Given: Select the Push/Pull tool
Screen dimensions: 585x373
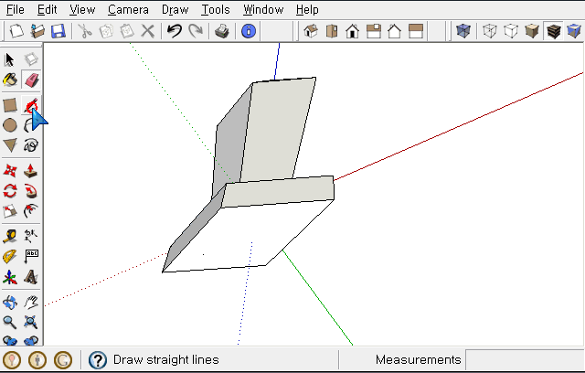Looking at the screenshot, I should tap(31, 171).
